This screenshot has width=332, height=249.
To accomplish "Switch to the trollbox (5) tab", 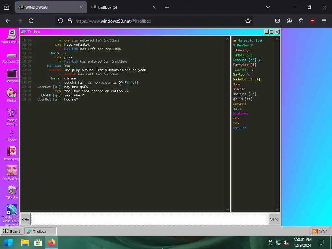I will (124, 7).
